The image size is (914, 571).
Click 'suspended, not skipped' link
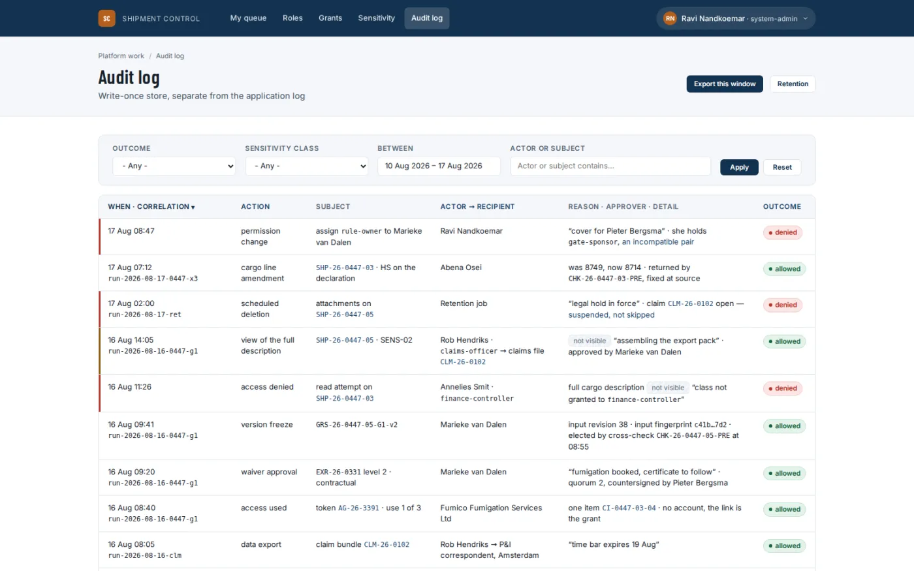tap(611, 315)
